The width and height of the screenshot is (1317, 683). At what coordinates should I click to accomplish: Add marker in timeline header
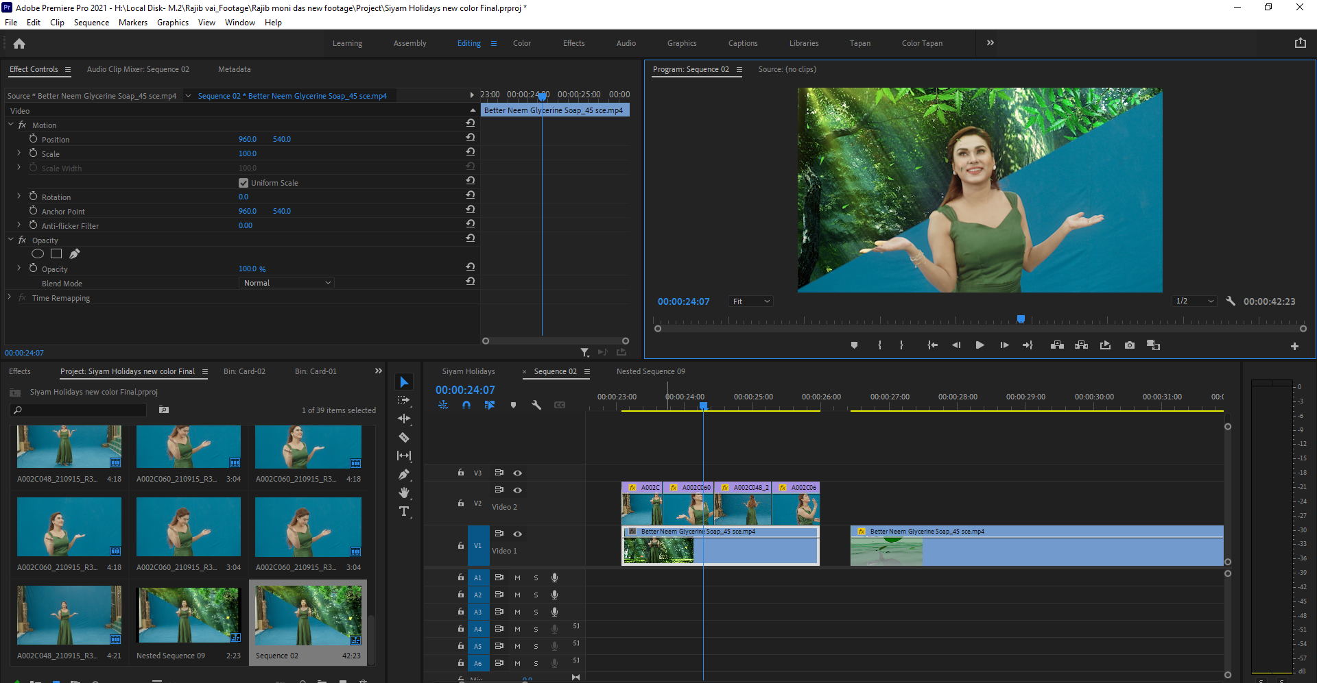tap(513, 405)
